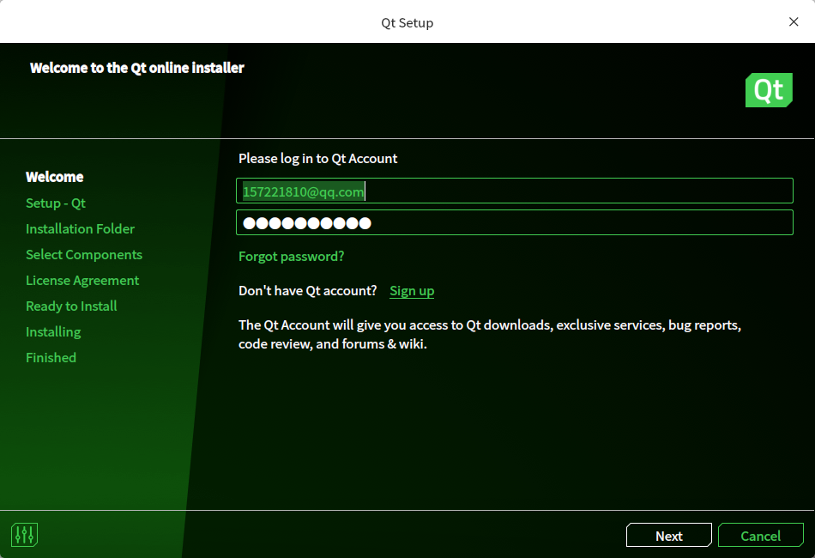Click the email address field
The width and height of the screenshot is (815, 558).
tap(515, 191)
